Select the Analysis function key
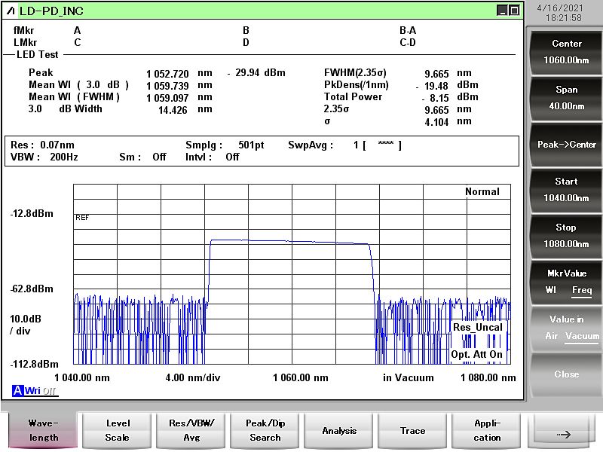Image resolution: width=603 pixels, height=452 pixels. click(x=339, y=431)
